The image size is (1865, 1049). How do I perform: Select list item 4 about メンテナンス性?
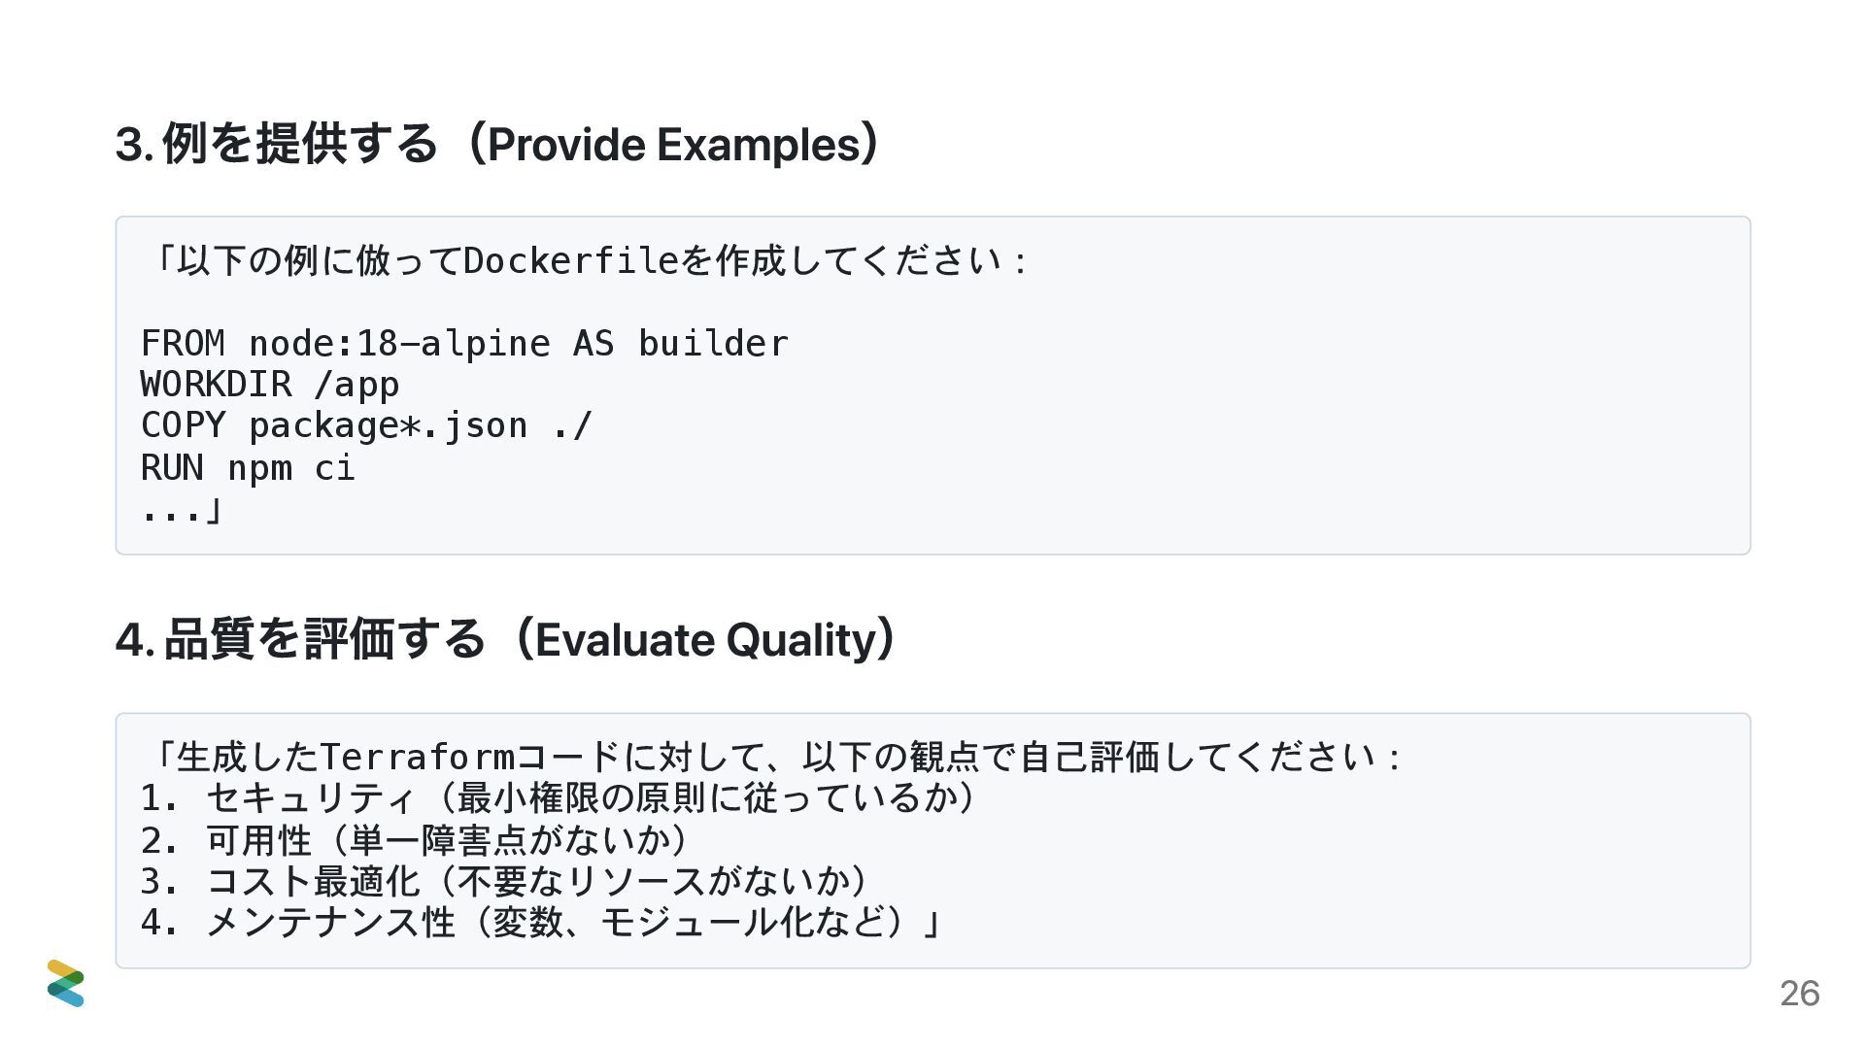(540, 923)
